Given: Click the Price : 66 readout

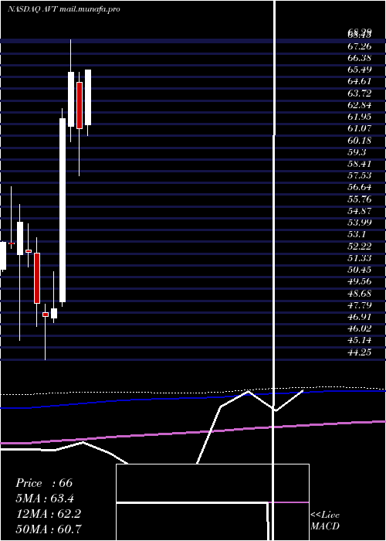Looking at the screenshot, I should click(44, 483).
